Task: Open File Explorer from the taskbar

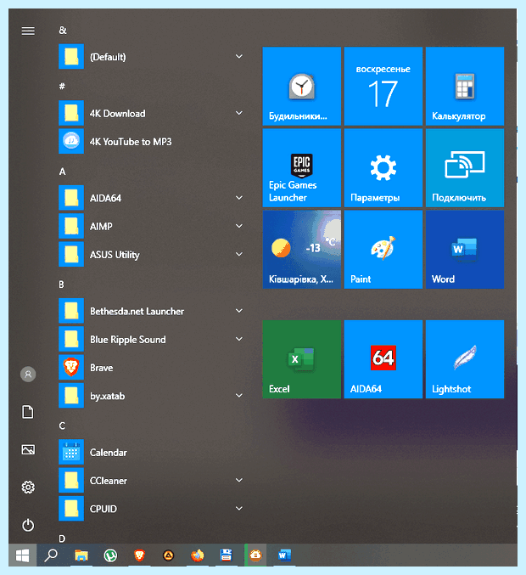Action: [81, 555]
